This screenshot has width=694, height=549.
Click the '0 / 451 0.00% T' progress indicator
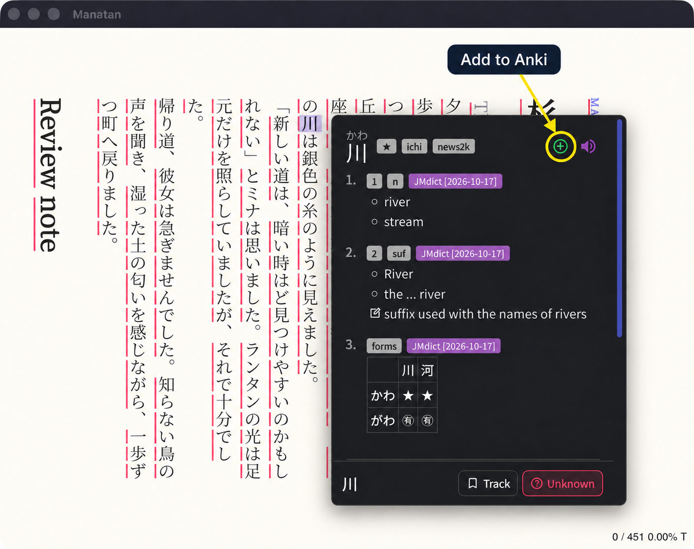pos(649,537)
